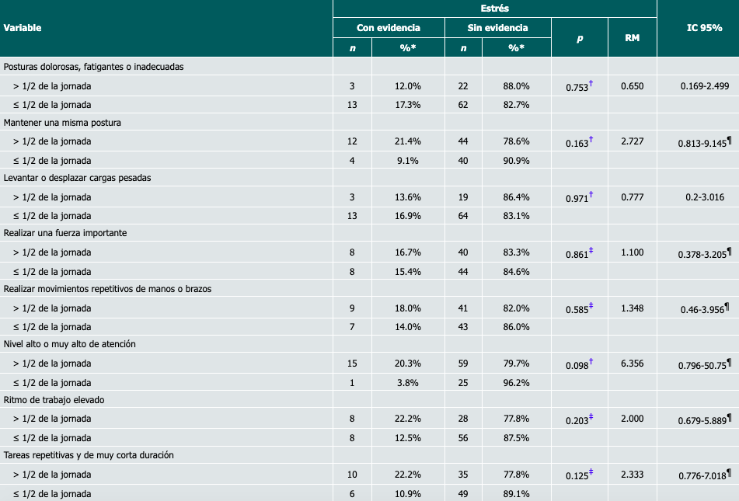Viewport: 739px width, 501px height.
Task: Select the Estrés header cell
Action: point(494,9)
